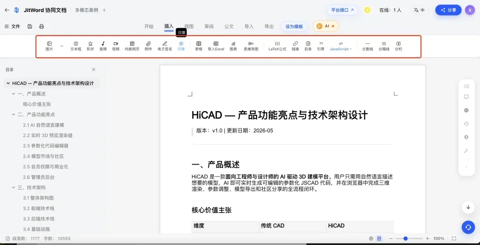Insert a 分割线 divider line
This screenshot has width=480, height=245.
[368, 46]
